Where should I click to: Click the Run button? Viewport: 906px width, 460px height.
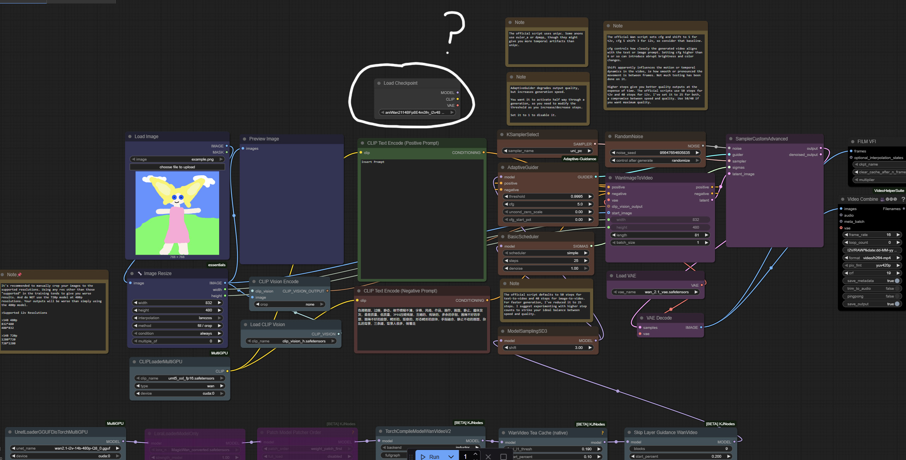click(x=430, y=457)
